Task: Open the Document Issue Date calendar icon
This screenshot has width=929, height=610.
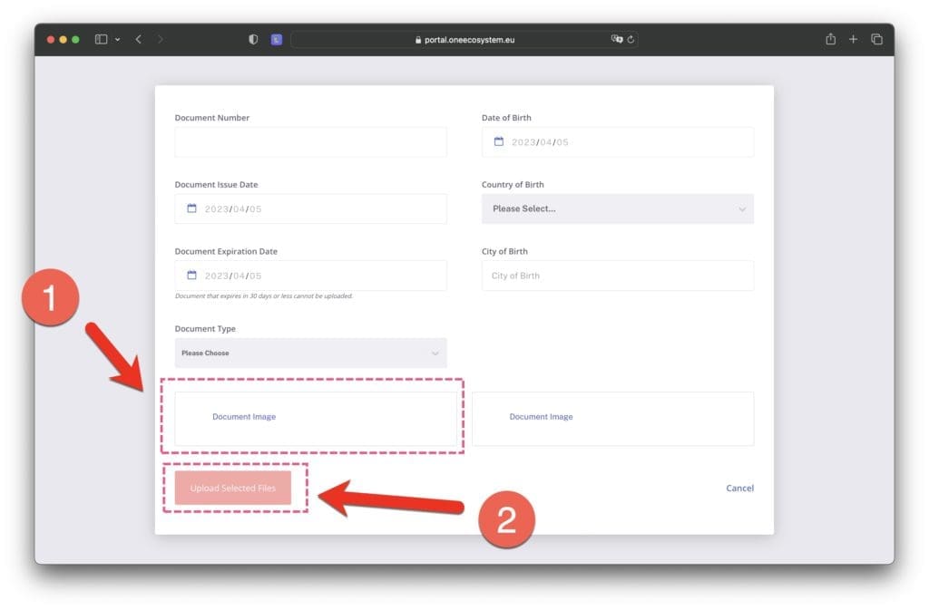Action: click(x=191, y=208)
